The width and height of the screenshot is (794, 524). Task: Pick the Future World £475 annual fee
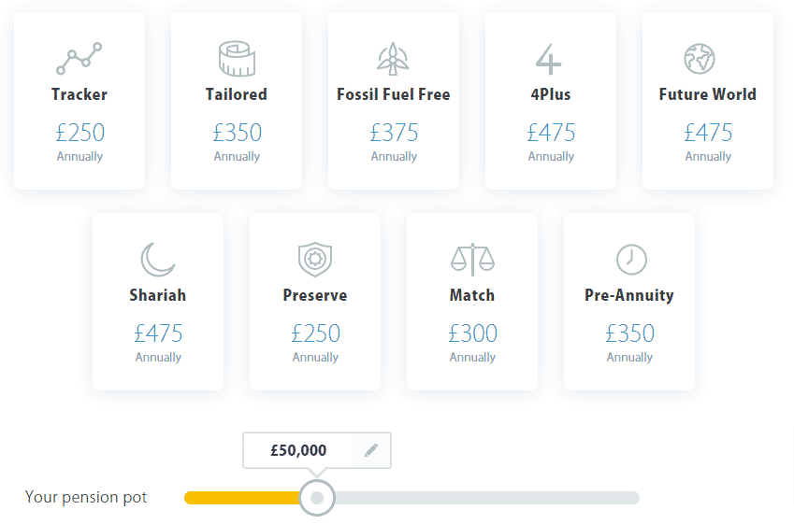[x=708, y=133]
